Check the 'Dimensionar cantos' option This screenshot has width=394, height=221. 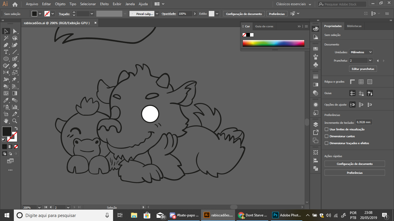(327, 136)
